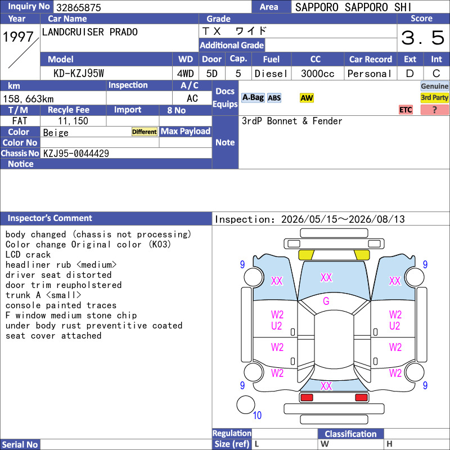This screenshot has width=450, height=450.
Task: Select the 'Color change Original color (K03)' line
Action: [88, 245]
